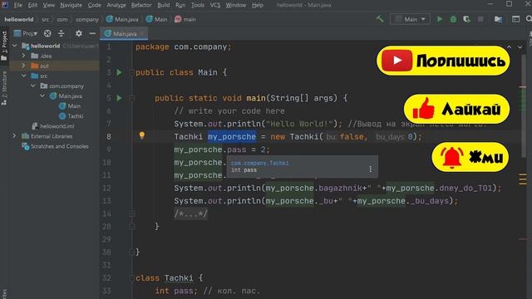Open Main run configuration dropdown
This screenshot has height=299, width=532.
tap(410, 19)
